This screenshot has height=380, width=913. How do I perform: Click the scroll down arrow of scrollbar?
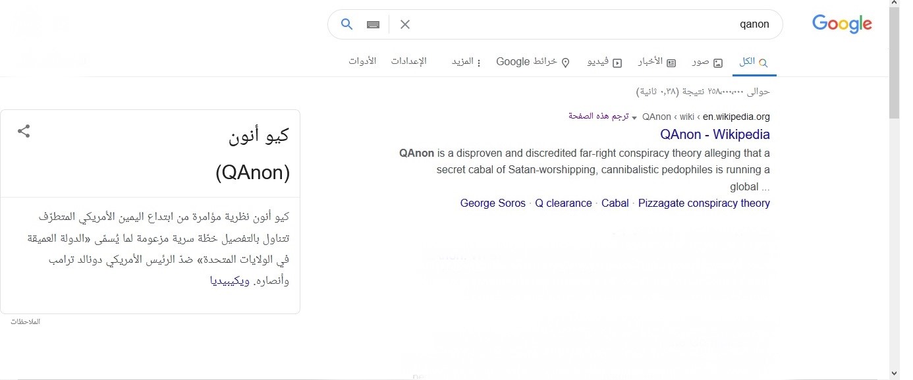tap(894, 373)
